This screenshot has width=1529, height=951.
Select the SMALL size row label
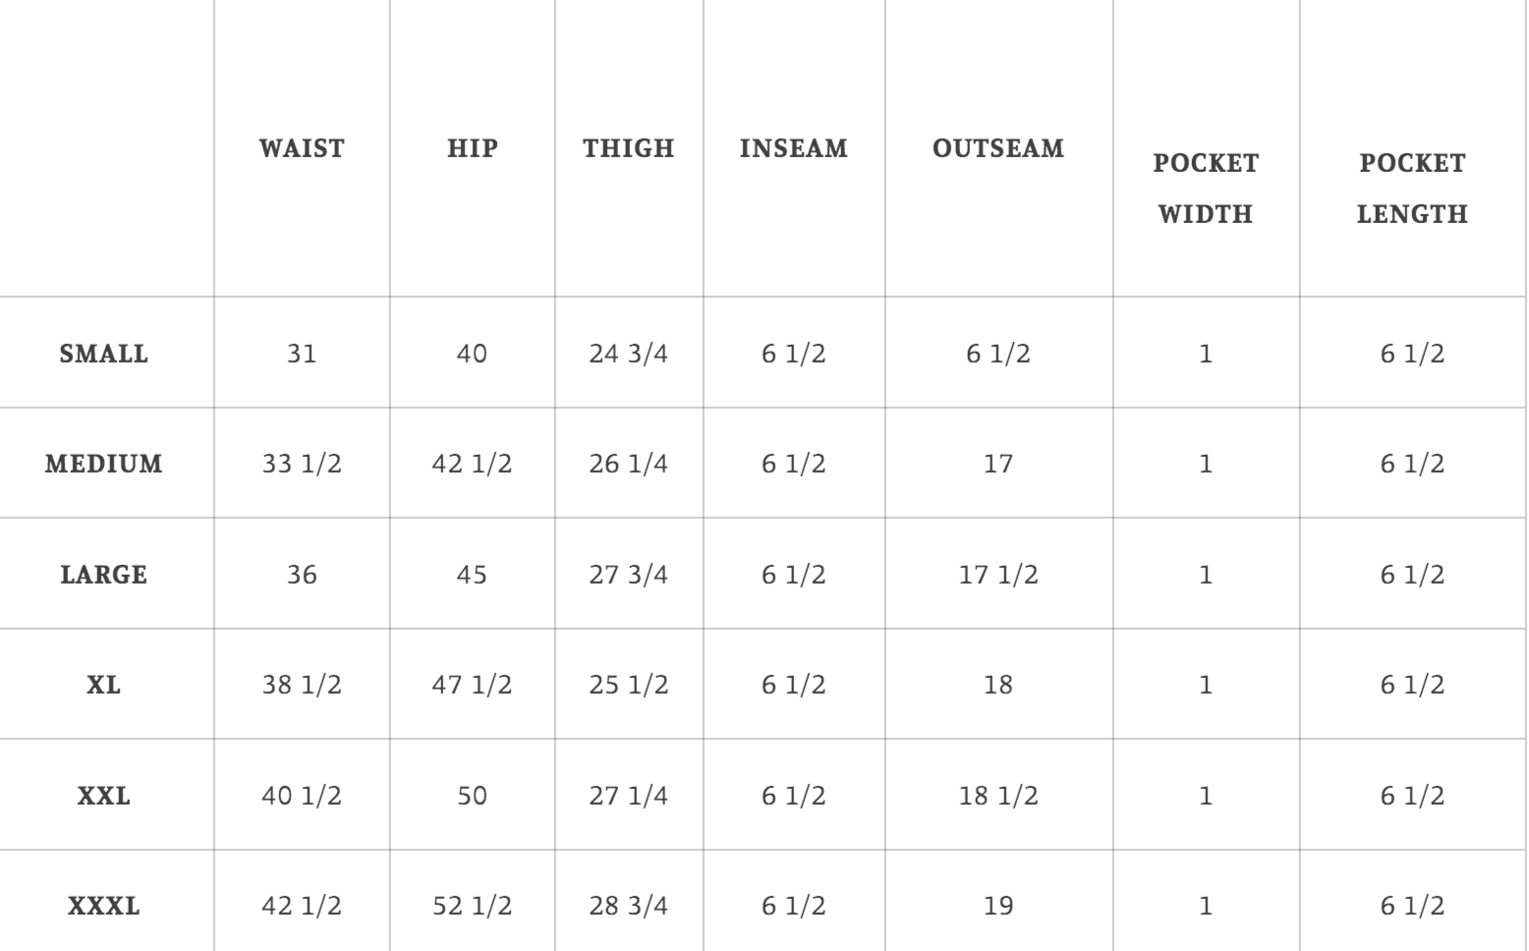tap(104, 354)
